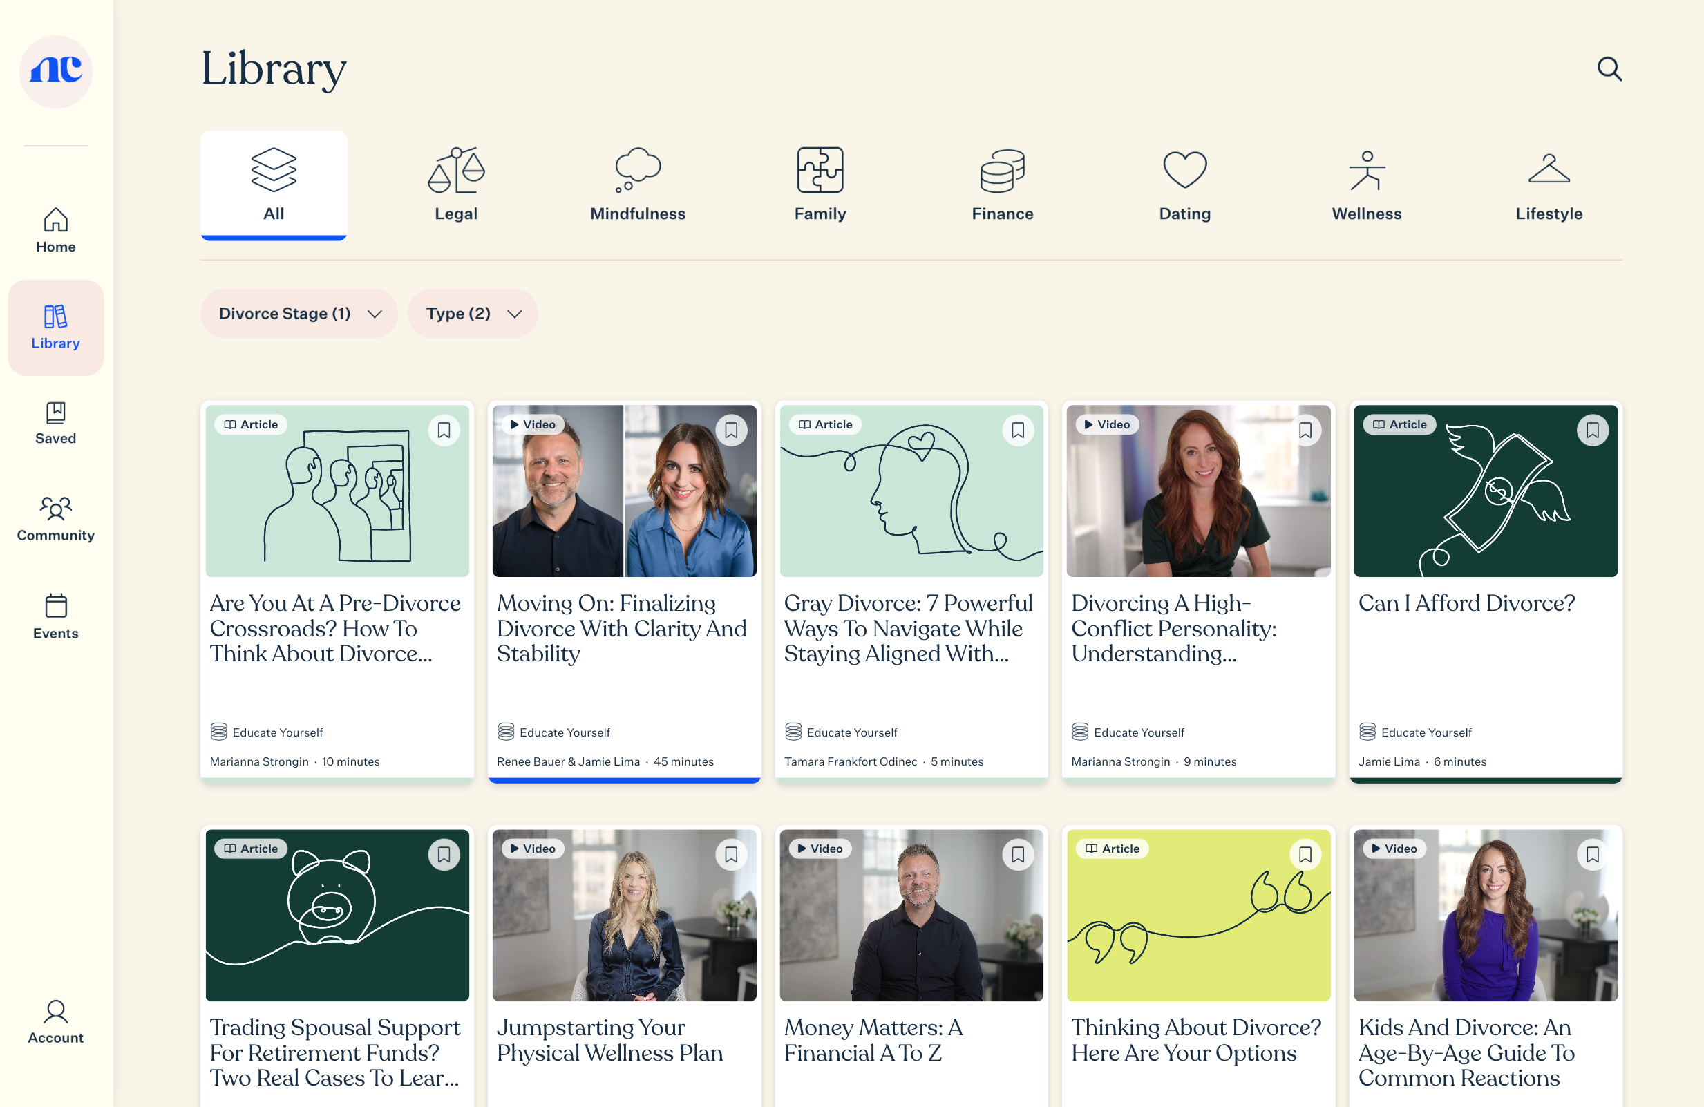Expand the Type filter dropdown
This screenshot has height=1107, width=1704.
[473, 314]
